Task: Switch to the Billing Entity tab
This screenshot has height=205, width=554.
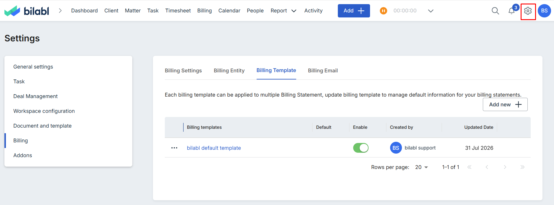Action: (229, 71)
